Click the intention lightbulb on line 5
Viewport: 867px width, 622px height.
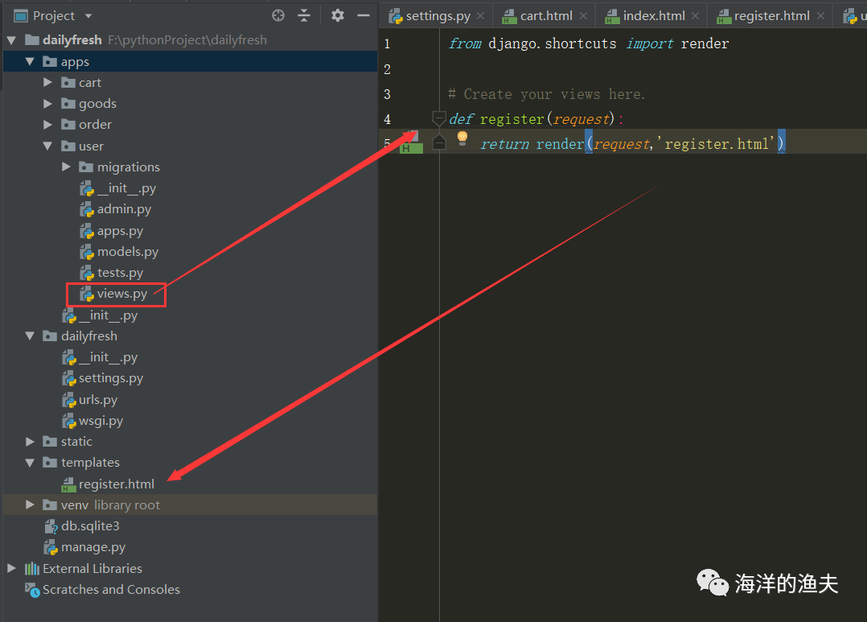coord(462,138)
